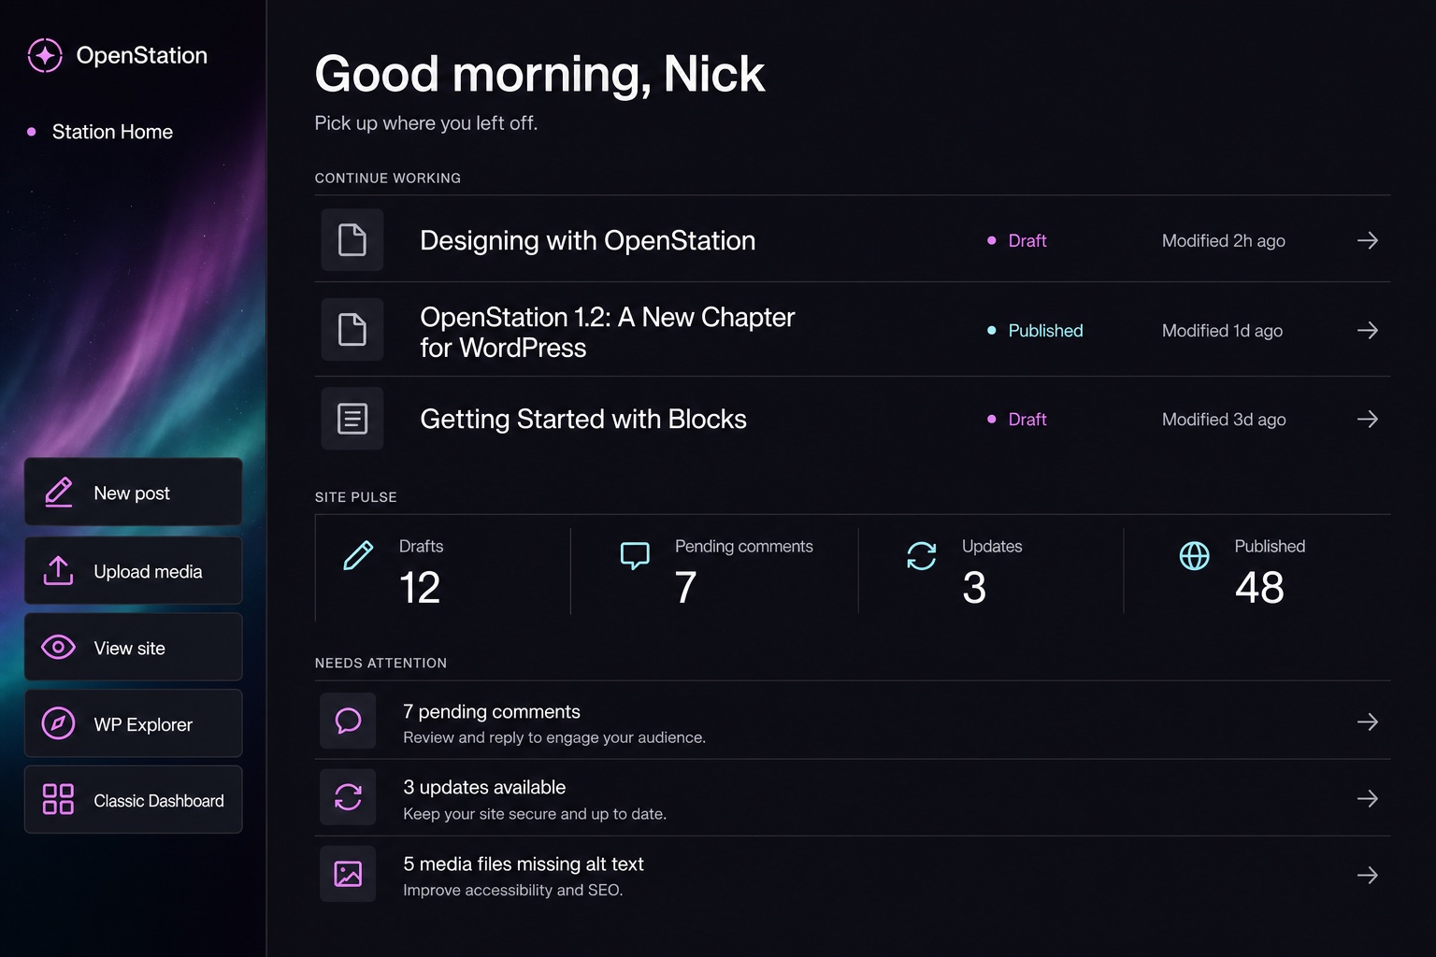Click the Keep your site secure text
Screen dimensions: 1436x957
535,814
